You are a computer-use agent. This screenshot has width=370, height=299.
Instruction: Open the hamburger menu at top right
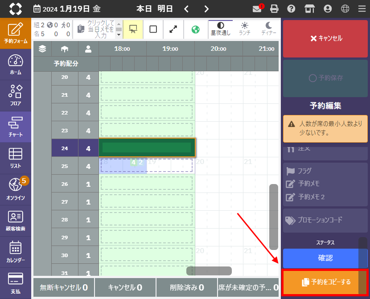point(362,8)
